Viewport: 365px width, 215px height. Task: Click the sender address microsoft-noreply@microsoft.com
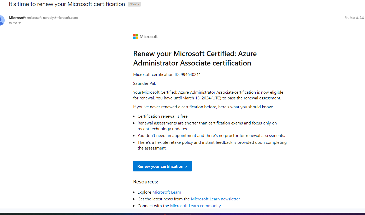[52, 18]
